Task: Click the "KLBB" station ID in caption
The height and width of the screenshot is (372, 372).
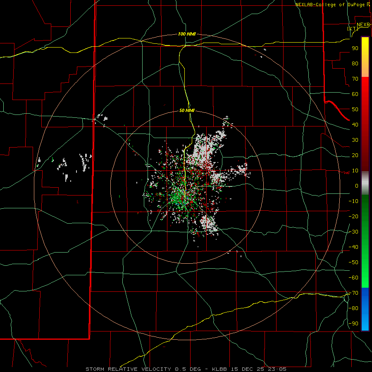Action: point(219,369)
